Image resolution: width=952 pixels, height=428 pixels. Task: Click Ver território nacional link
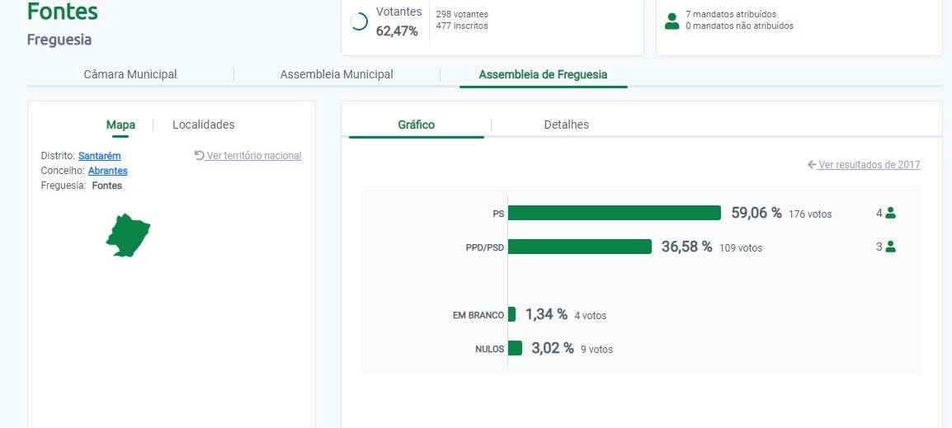pos(253,156)
